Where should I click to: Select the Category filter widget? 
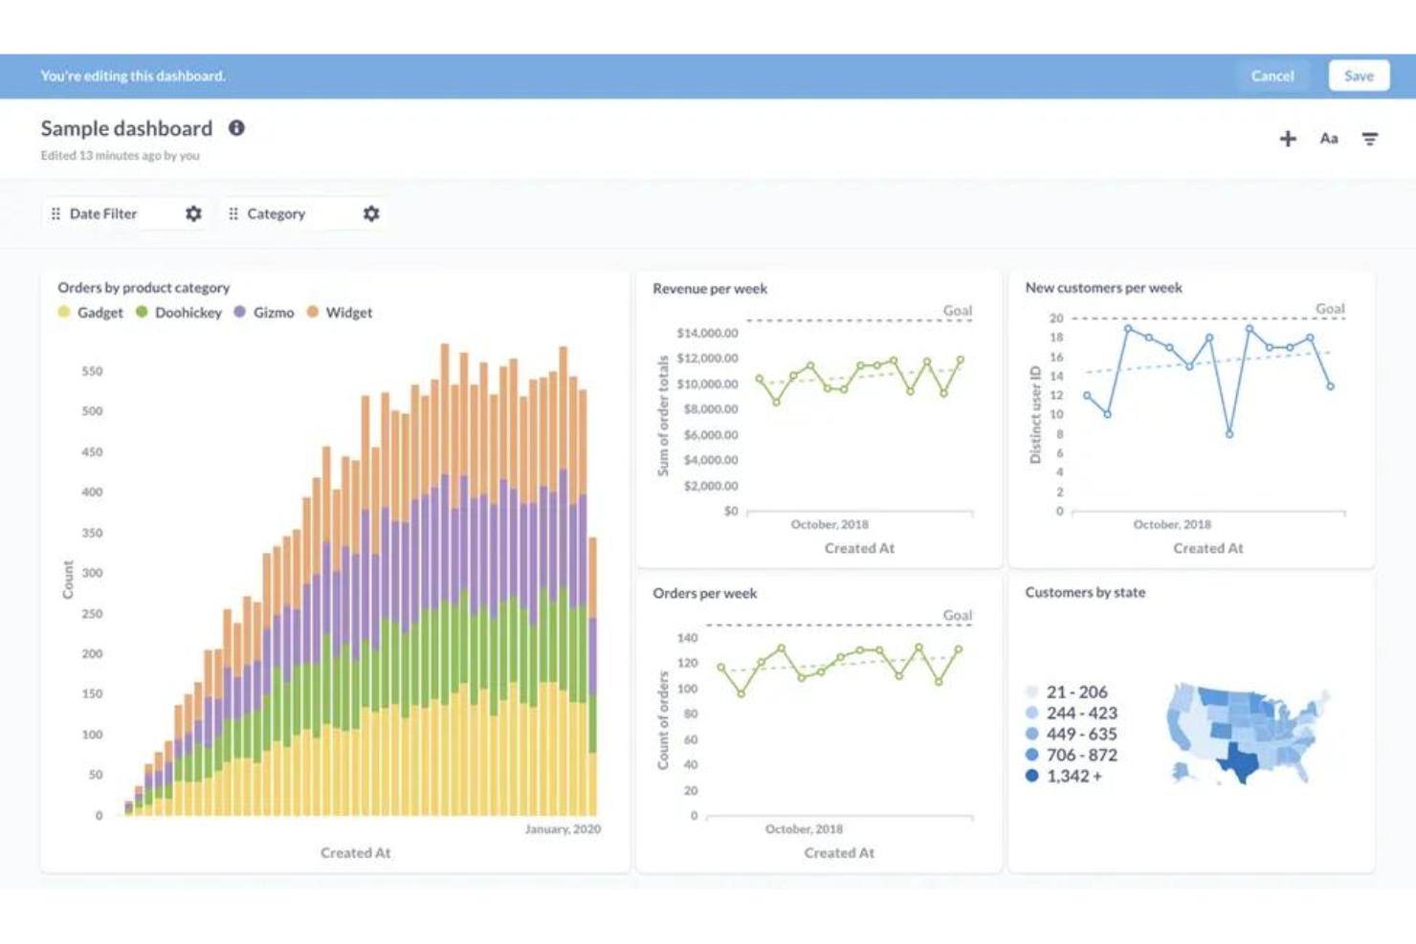[x=304, y=213]
